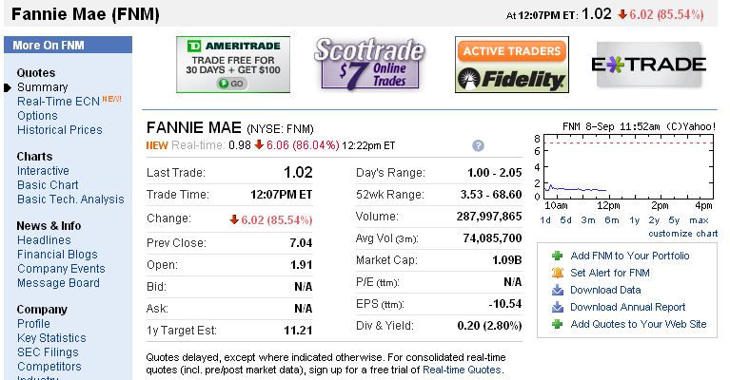This screenshot has width=730, height=380.
Task: Open Basic Tech. Analysis
Action: pyautogui.click(x=70, y=199)
